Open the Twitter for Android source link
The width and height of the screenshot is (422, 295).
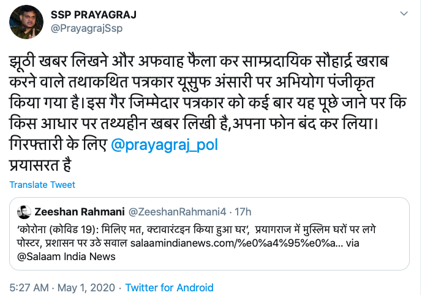coord(169,287)
